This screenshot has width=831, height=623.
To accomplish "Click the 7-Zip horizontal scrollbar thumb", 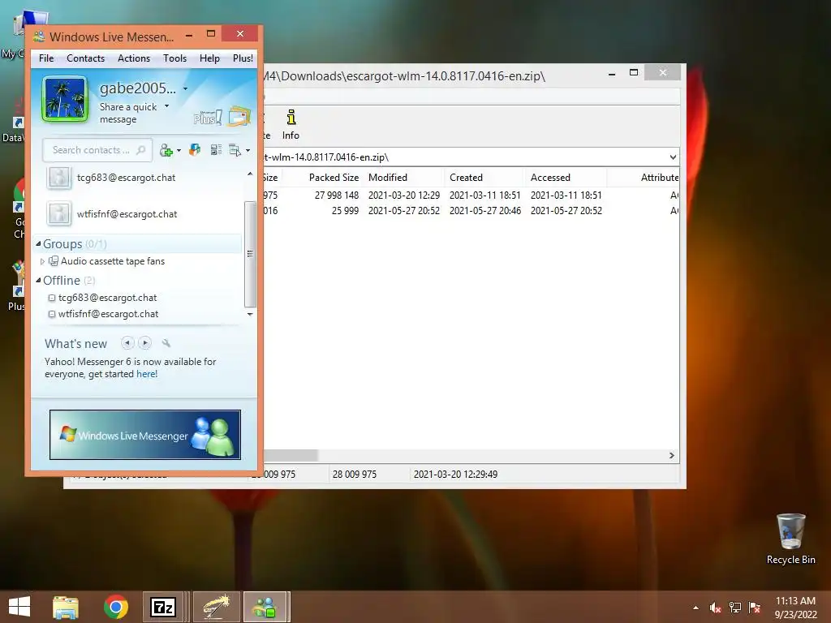I will coord(291,456).
